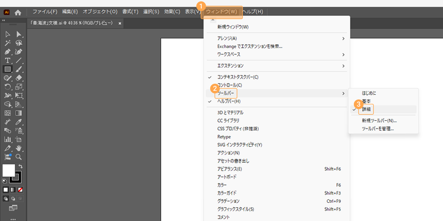Screen dimensions: 443x221
Task: Select the Paintbrush tool
Action: pos(19,70)
